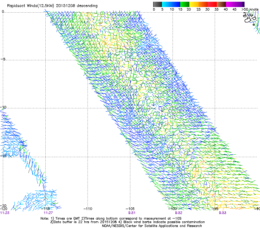The height and width of the screenshot is (228, 260).
Task: Click the '40' legend scale label
Action: 226,9
